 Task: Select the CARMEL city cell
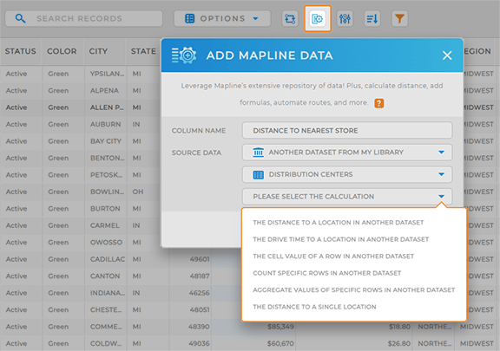click(x=106, y=225)
